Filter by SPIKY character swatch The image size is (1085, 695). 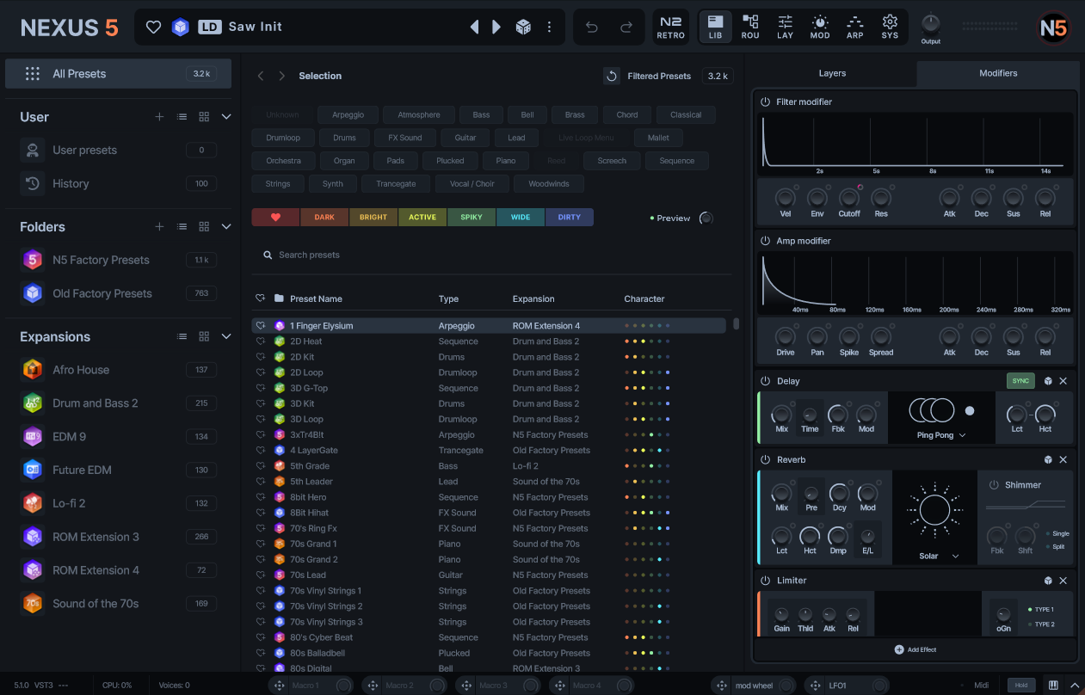coord(472,217)
